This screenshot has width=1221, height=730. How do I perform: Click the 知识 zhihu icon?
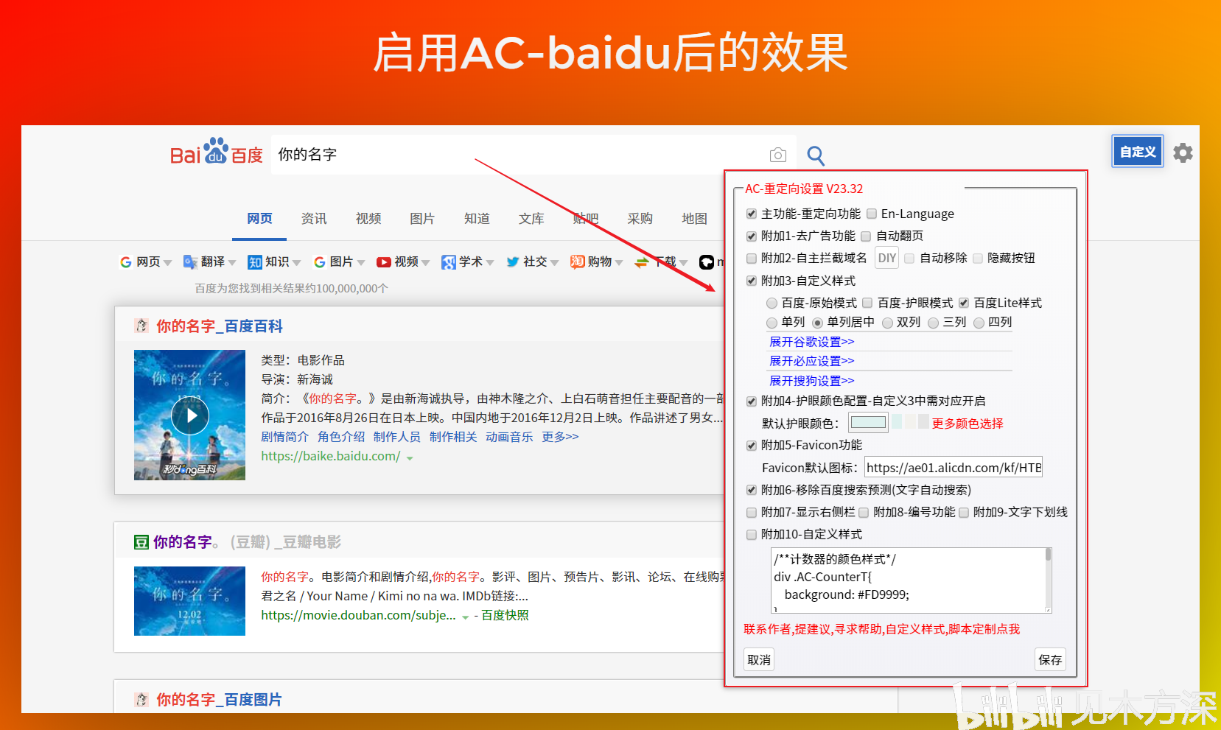click(x=255, y=262)
